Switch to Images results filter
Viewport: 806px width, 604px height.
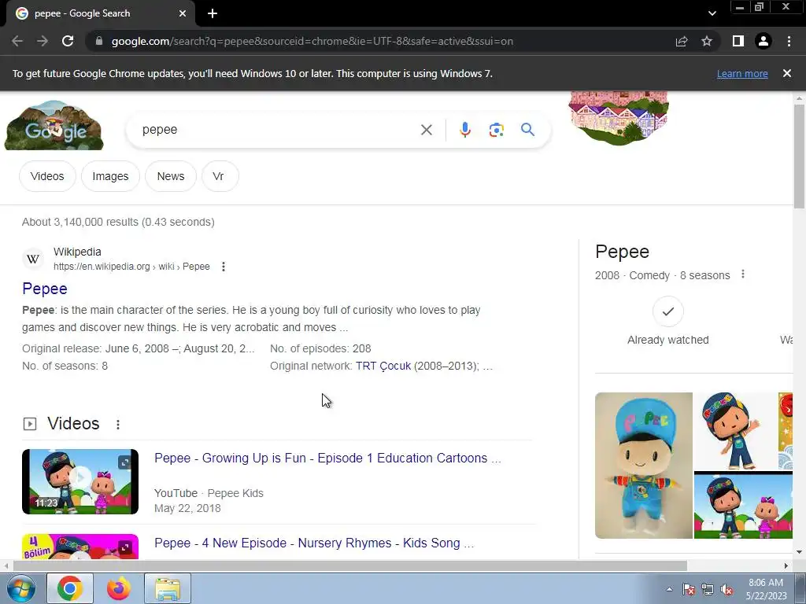tap(110, 176)
